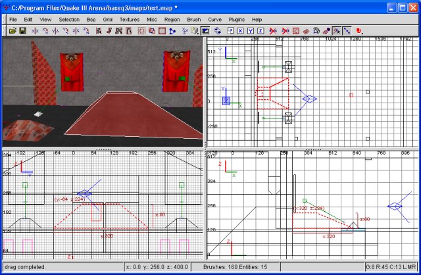The image size is (421, 275).
Task: Activate the Clipper tool icon
Action: 172,31
